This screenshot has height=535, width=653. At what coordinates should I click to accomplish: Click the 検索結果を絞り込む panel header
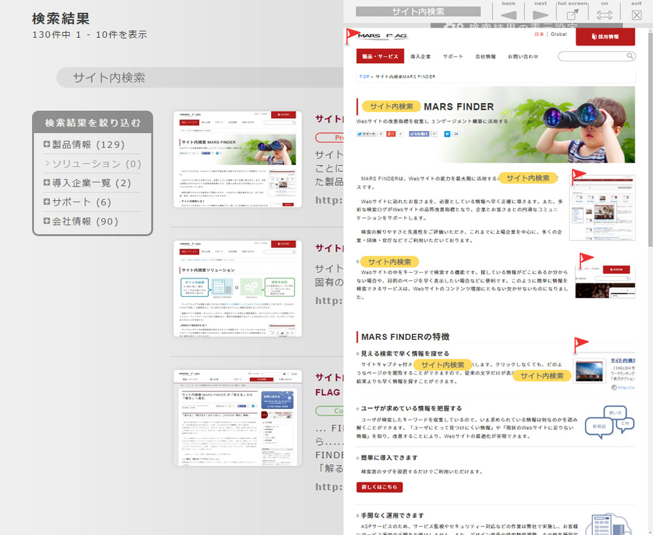pos(93,123)
